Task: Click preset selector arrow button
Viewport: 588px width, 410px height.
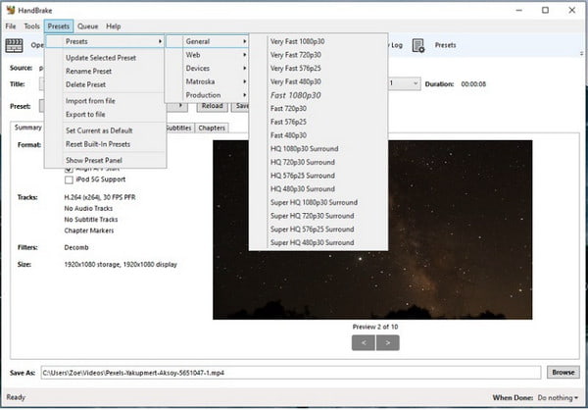Action: pyautogui.click(x=180, y=106)
